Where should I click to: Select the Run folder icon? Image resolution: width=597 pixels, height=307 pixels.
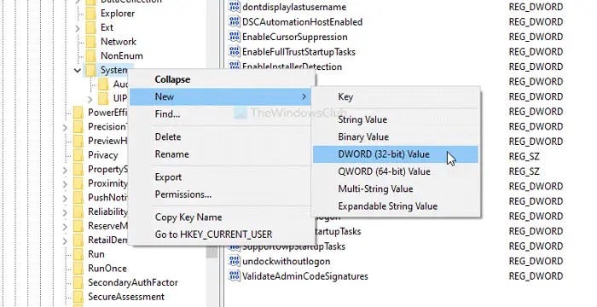tap(78, 254)
